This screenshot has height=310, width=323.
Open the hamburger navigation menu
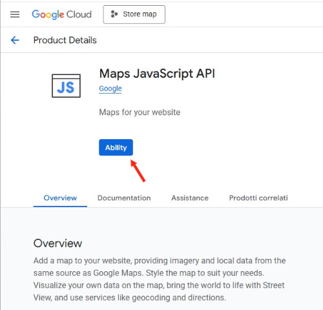15,14
